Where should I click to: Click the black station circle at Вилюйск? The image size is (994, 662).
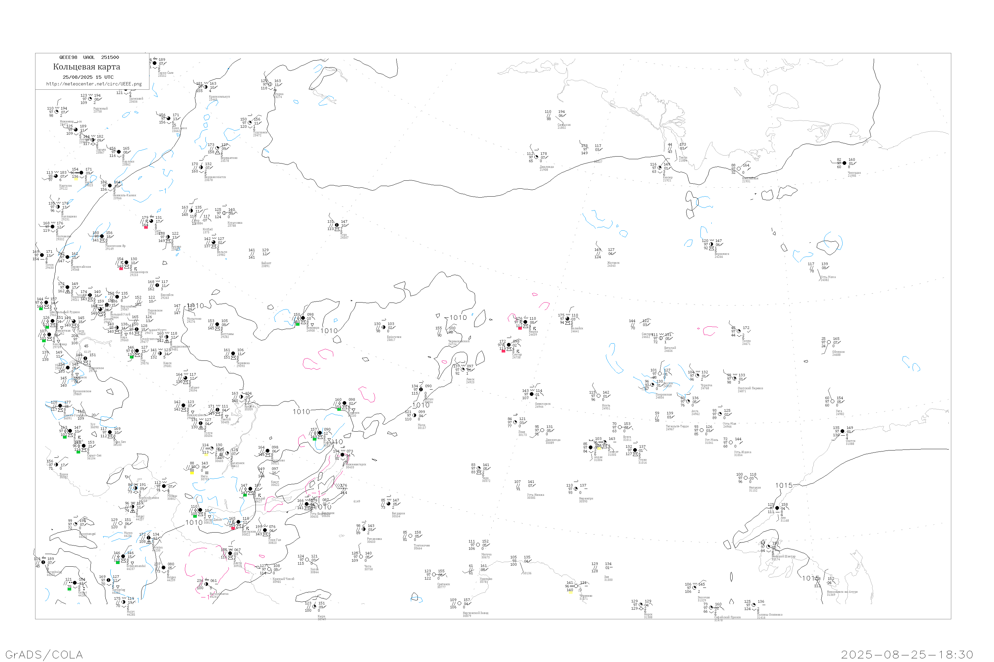(568, 319)
